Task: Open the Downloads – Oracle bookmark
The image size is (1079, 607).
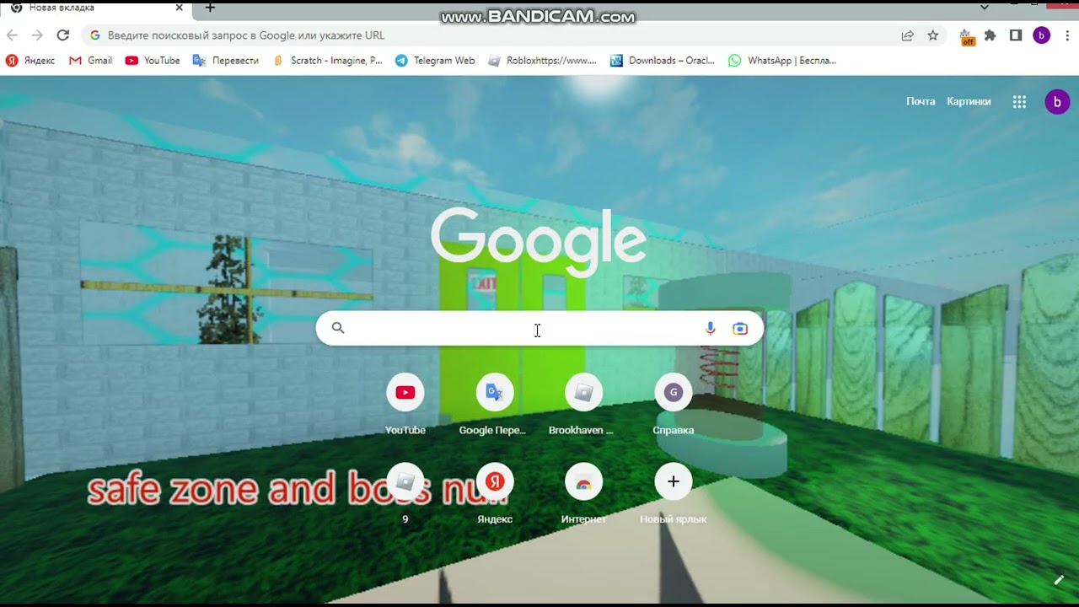Action: pyautogui.click(x=663, y=61)
